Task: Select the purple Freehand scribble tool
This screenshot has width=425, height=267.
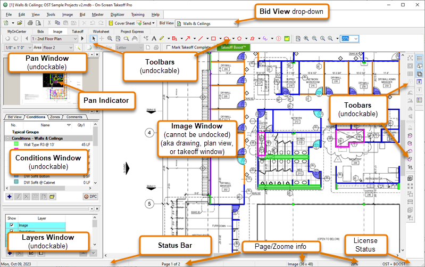Action: click(265, 38)
